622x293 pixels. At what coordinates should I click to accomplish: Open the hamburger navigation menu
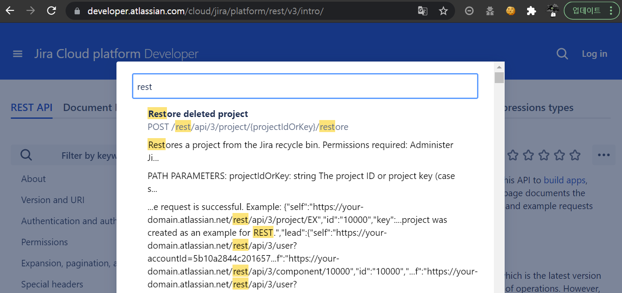pos(18,54)
